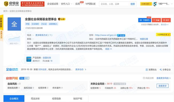The image size is (174, 102).
Task: Collapse the intro with the 收起 link
Action: tap(108, 49)
